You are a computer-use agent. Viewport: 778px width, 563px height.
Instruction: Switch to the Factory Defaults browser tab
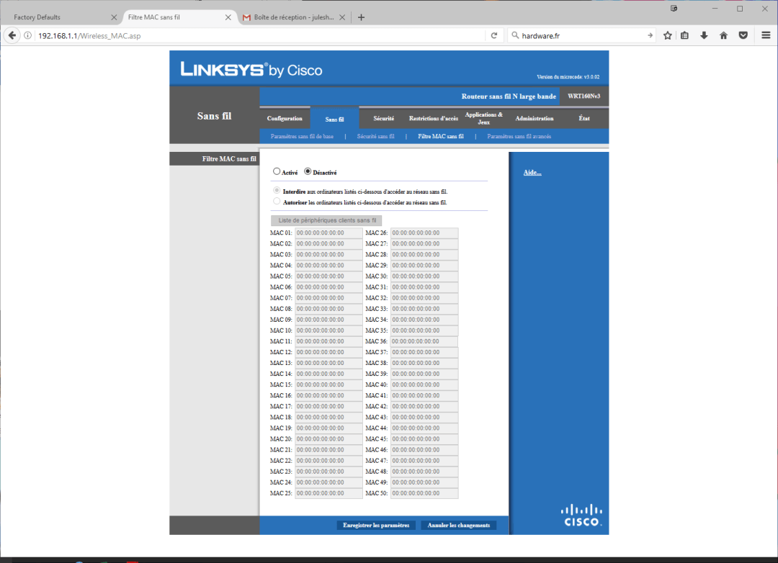[x=59, y=17]
